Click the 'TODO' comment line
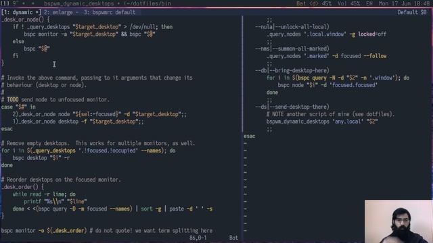 (x=55, y=100)
